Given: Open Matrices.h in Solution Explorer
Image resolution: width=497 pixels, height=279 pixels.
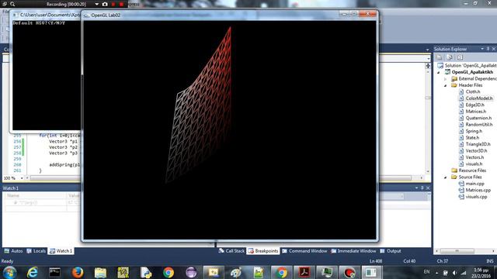Looking at the screenshot, I should (476, 112).
